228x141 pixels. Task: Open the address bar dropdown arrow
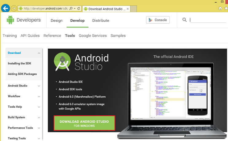pyautogui.click(x=75, y=9)
